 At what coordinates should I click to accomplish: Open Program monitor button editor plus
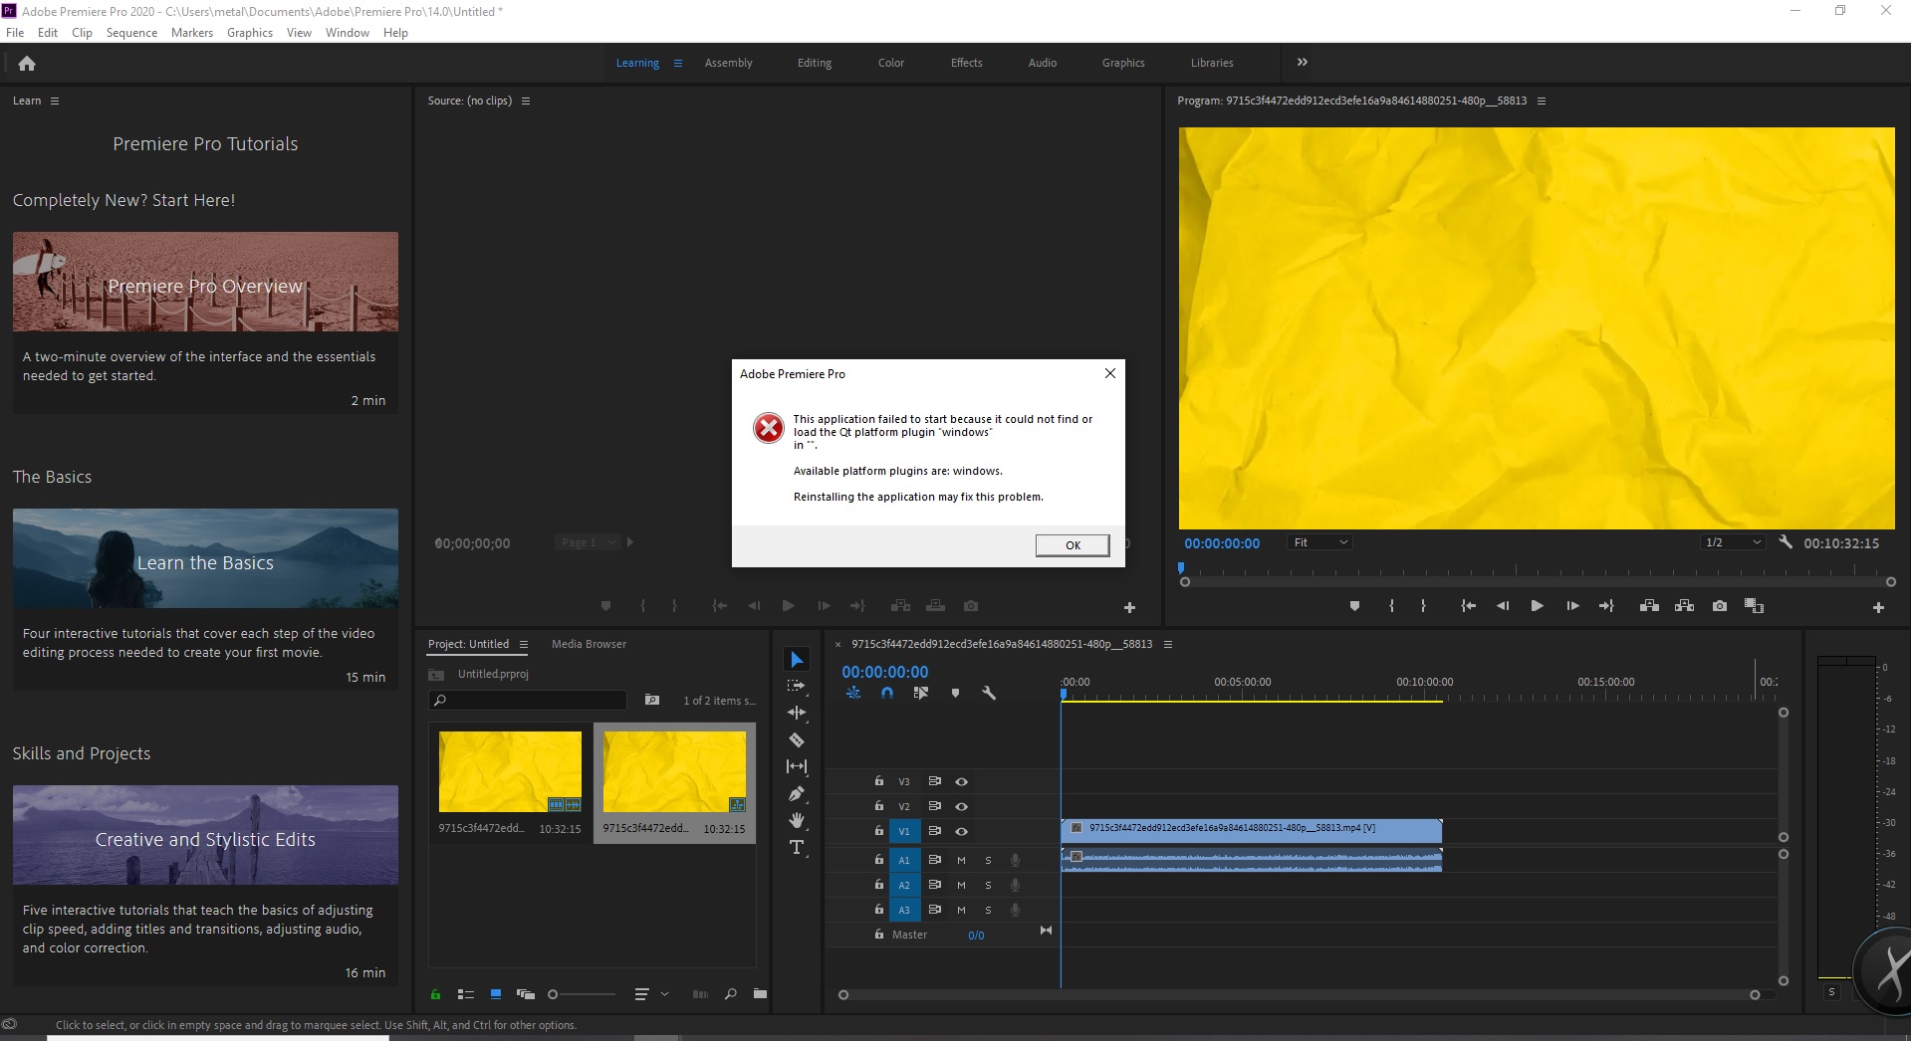1878,607
